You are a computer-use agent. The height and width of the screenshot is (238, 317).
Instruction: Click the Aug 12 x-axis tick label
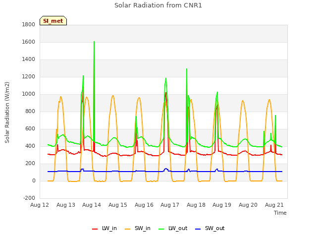click(40, 205)
